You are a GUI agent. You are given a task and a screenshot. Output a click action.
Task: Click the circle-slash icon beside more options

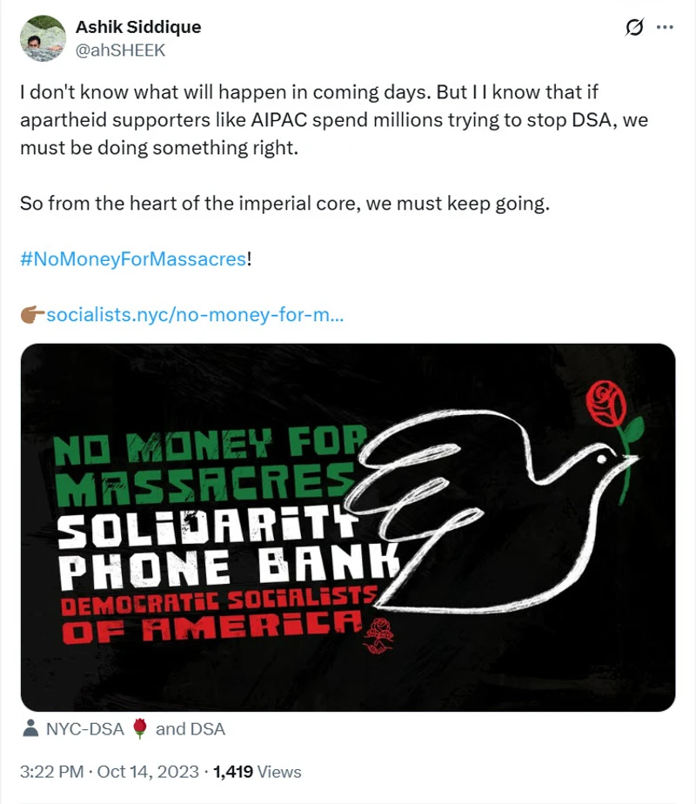634,28
